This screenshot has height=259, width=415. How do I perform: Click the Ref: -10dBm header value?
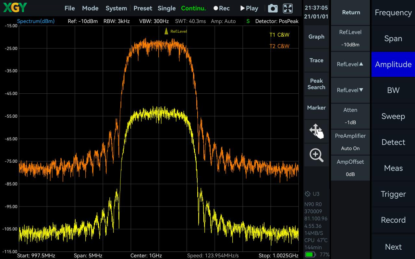coord(83,21)
